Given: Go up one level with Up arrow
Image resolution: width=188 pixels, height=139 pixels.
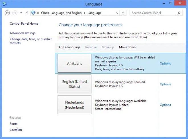Looking at the screenshot, I should [27, 13].
